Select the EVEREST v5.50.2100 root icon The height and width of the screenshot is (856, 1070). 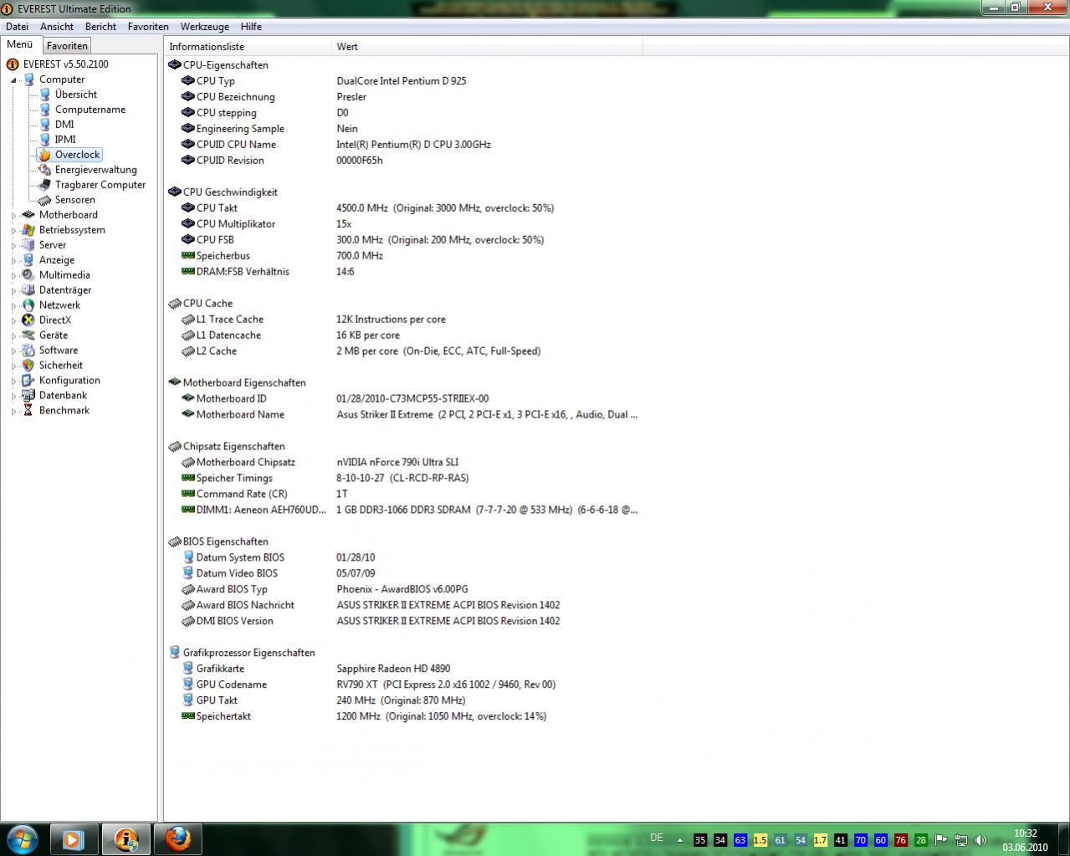point(13,64)
